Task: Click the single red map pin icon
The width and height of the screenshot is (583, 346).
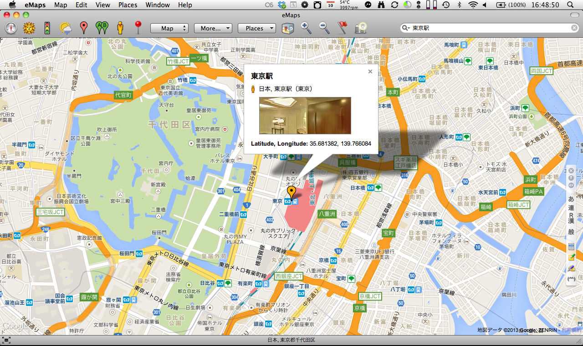Action: [x=83, y=28]
